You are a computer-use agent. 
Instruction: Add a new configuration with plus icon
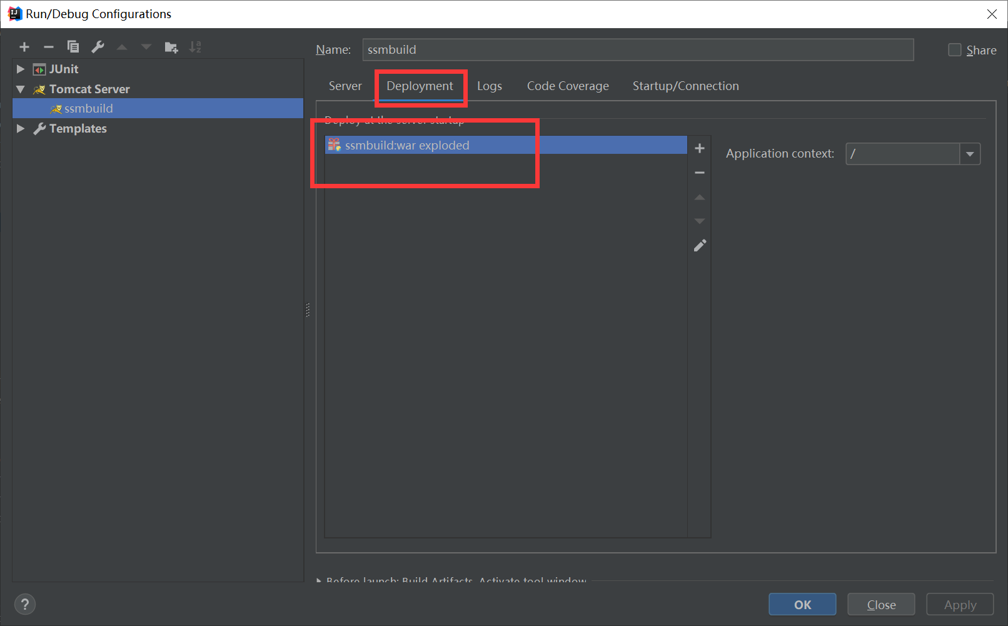coord(24,47)
